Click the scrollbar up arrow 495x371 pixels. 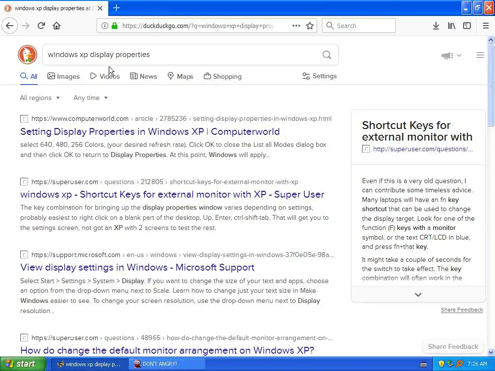(491, 40)
